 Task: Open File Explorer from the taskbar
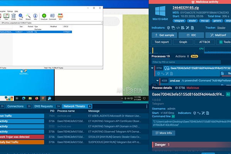tap(30, 99)
